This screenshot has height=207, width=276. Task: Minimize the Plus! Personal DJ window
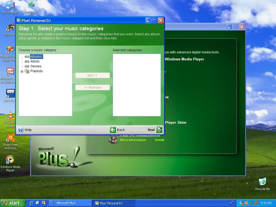(148, 20)
